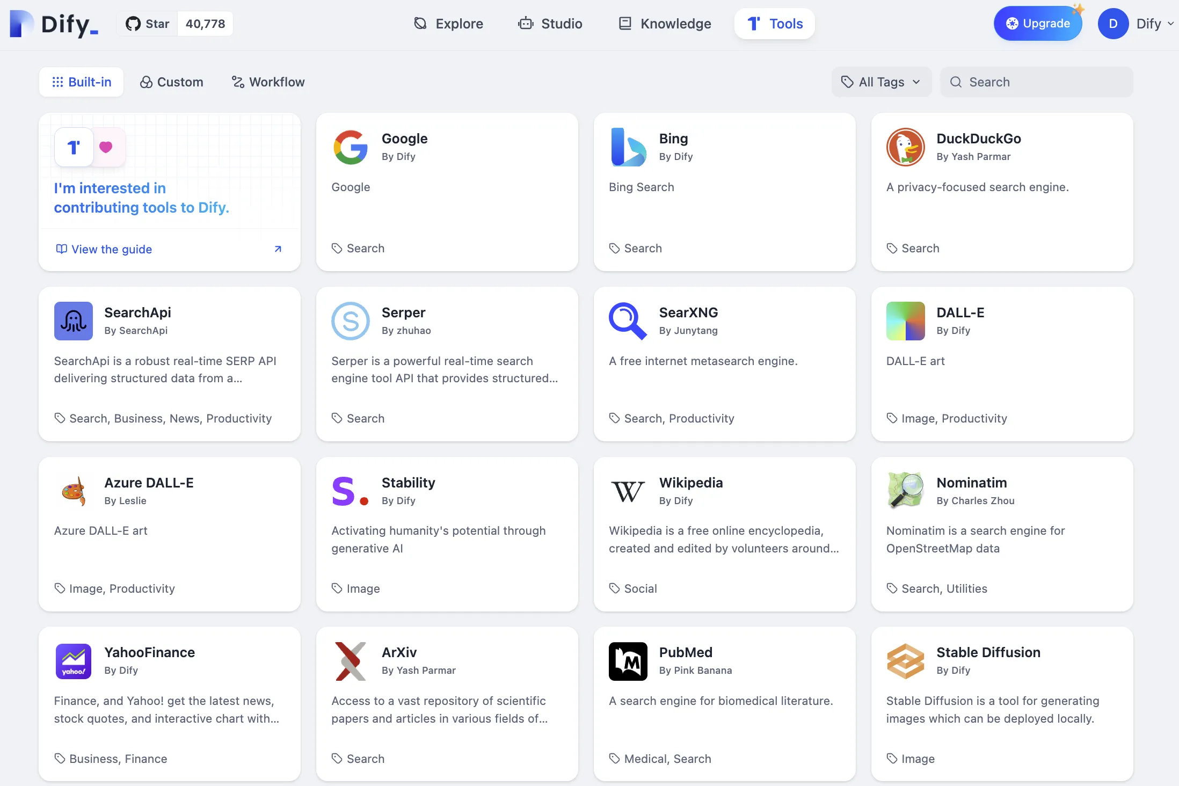
Task: Click the PubMed logo icon
Action: pyautogui.click(x=628, y=661)
